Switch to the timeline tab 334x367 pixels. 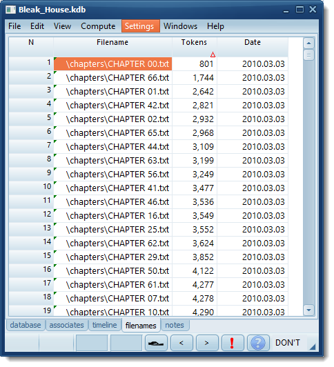click(x=105, y=325)
